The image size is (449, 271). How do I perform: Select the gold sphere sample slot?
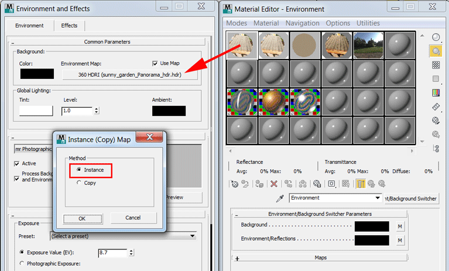pos(273,102)
